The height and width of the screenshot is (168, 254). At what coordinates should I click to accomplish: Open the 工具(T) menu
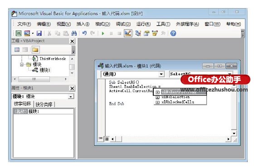tap(163, 24)
